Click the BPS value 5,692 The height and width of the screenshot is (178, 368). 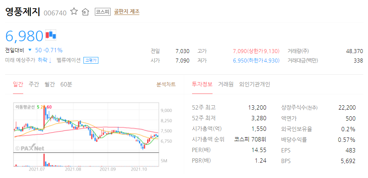[x=349, y=161]
